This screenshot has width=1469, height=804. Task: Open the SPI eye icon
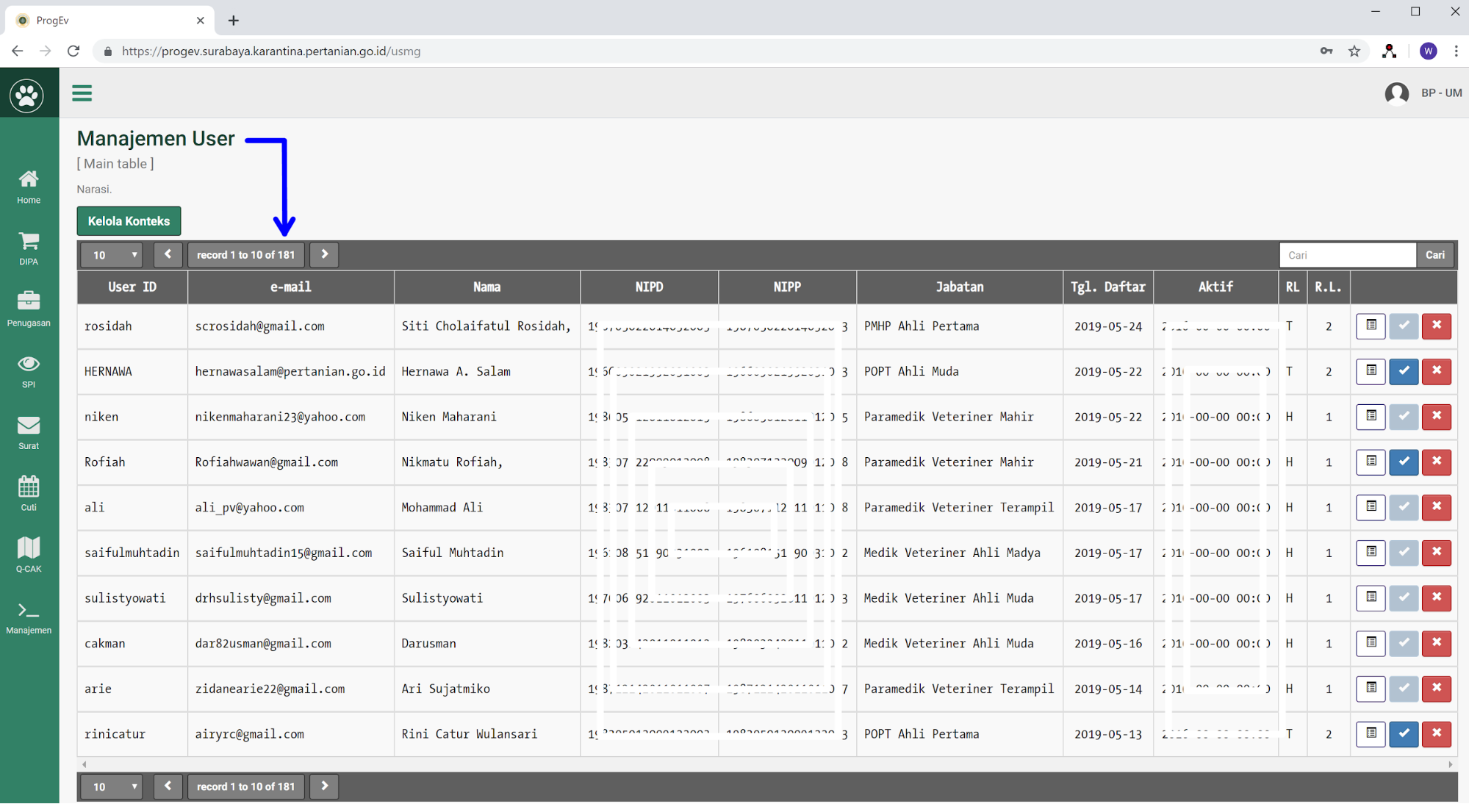point(29,371)
